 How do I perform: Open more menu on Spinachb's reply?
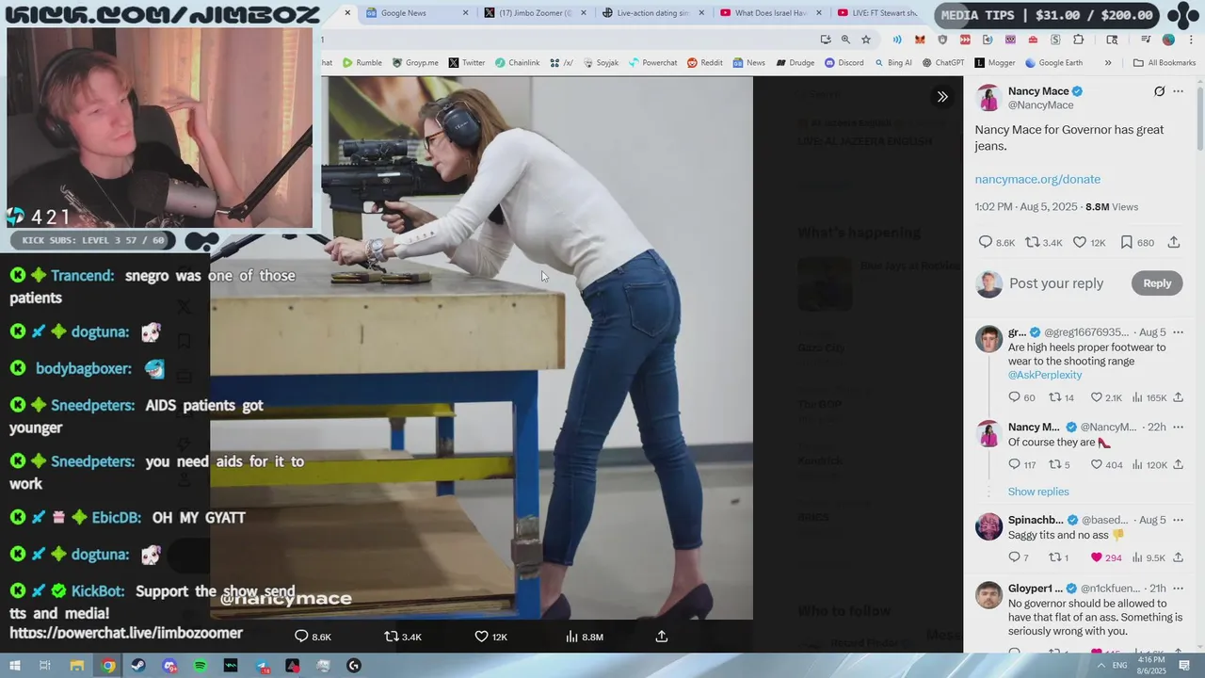tap(1178, 520)
